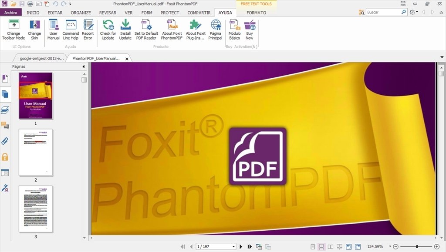Switch to the ORGANIZE tab
Viewport: 446px width, 252px height.
point(81,13)
